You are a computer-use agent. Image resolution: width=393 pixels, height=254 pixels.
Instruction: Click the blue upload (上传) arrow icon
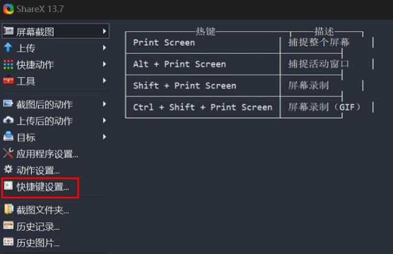[x=8, y=48]
